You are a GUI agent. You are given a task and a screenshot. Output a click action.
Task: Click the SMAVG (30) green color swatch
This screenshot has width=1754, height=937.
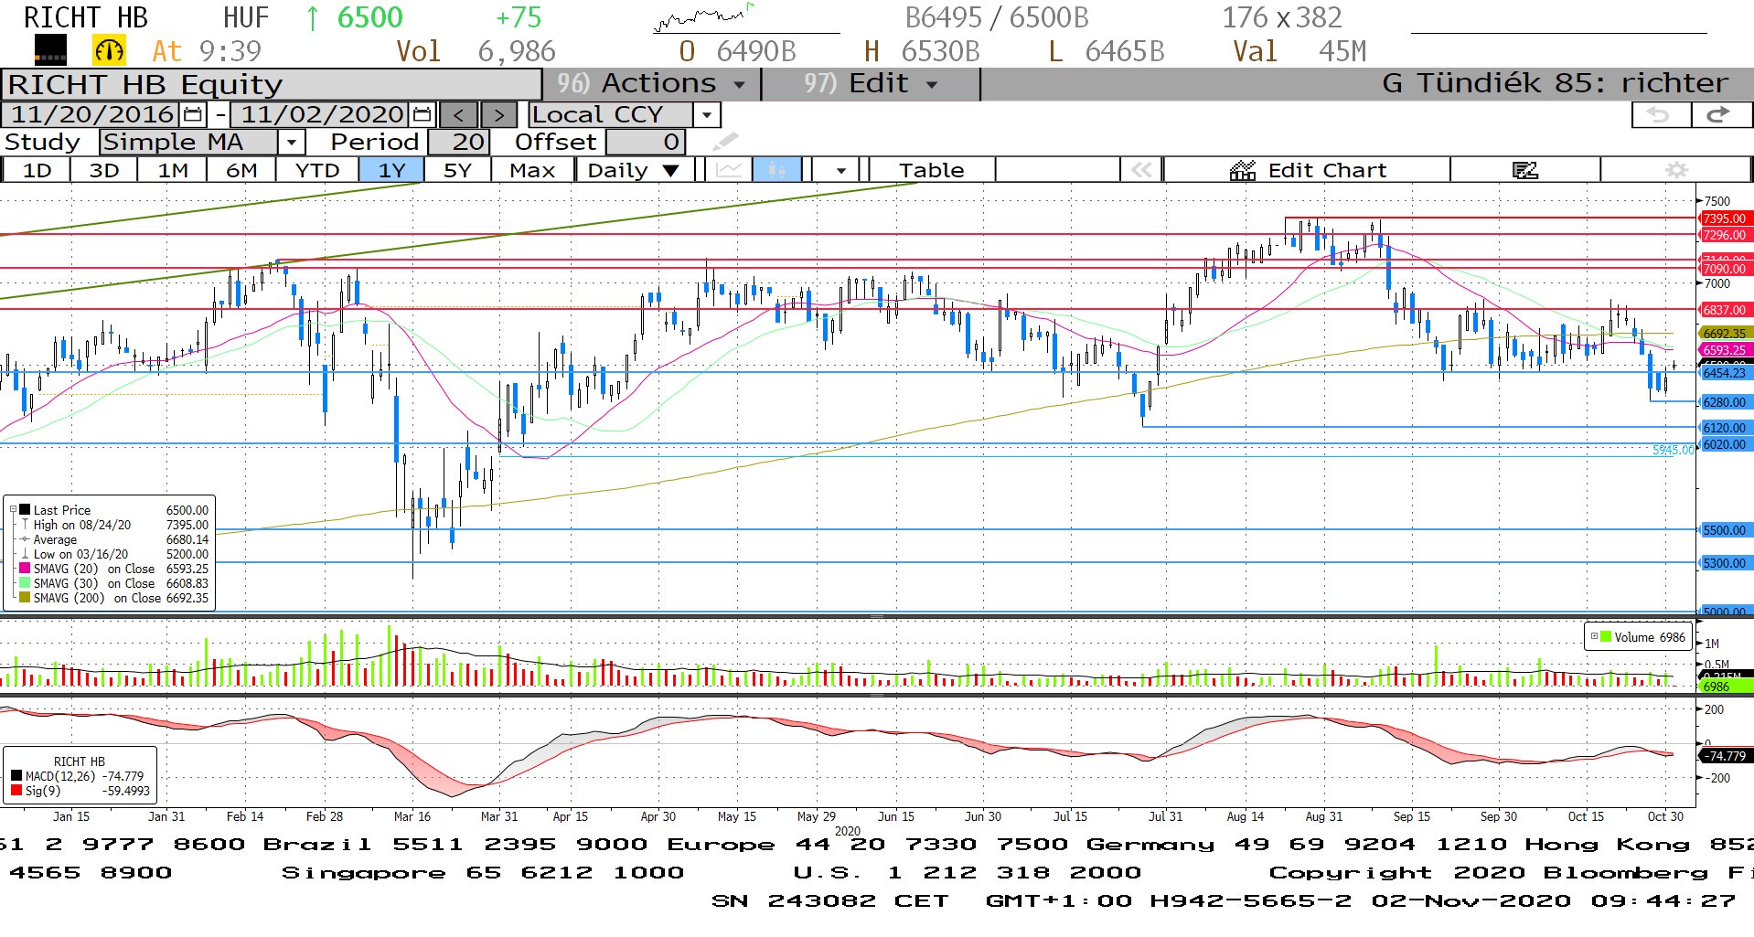pyautogui.click(x=25, y=583)
